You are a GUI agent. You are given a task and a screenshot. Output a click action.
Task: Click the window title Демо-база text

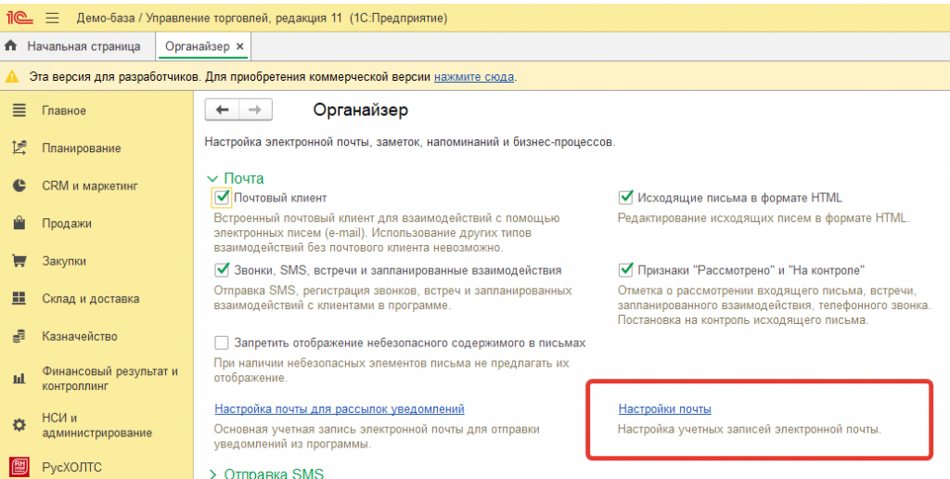pos(262,19)
